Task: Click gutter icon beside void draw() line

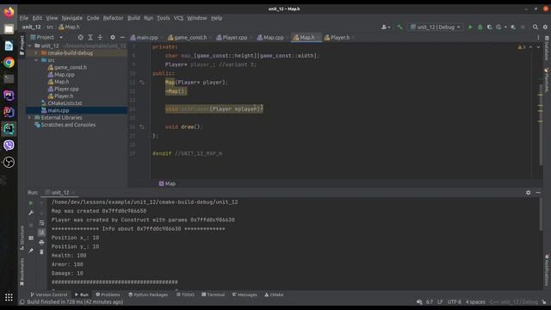Action: [141, 127]
